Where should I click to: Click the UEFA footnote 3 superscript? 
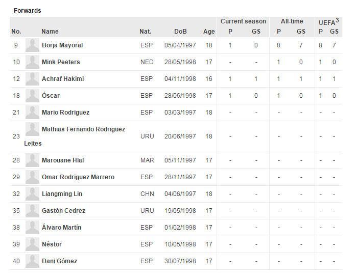click(337, 20)
